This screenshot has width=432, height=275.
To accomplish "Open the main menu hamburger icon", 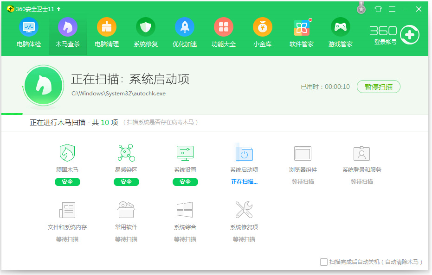I will (x=392, y=9).
